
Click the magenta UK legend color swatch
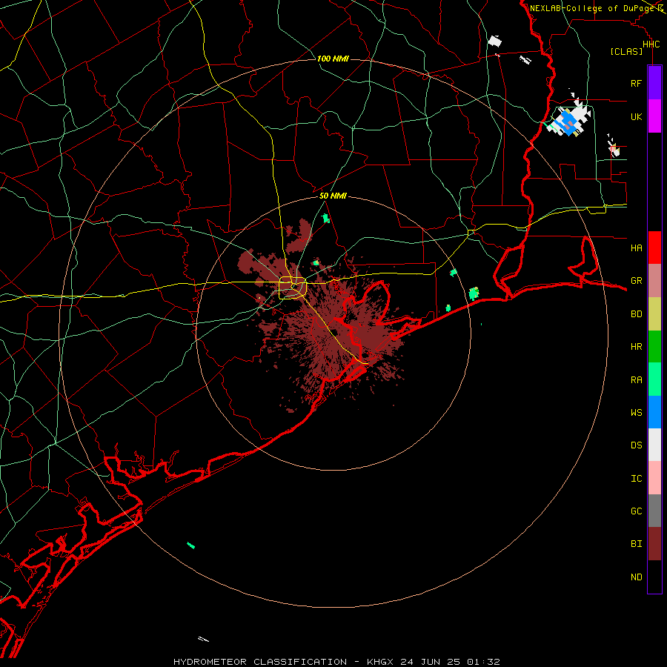tap(654, 116)
